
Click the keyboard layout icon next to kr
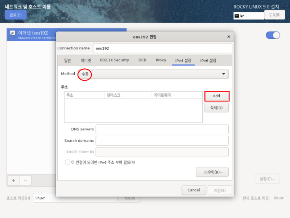click(x=237, y=16)
